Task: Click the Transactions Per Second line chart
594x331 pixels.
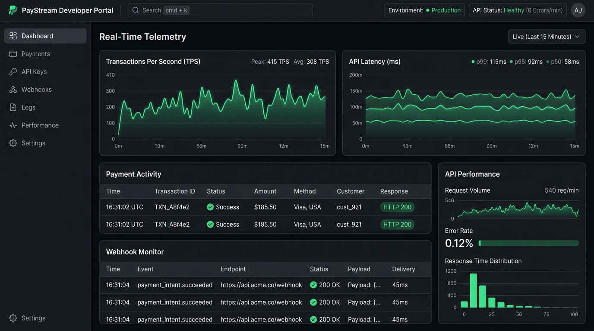Action: point(222,108)
